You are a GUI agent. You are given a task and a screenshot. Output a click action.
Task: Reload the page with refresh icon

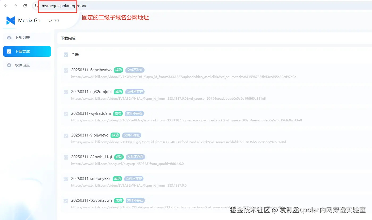[25, 6]
